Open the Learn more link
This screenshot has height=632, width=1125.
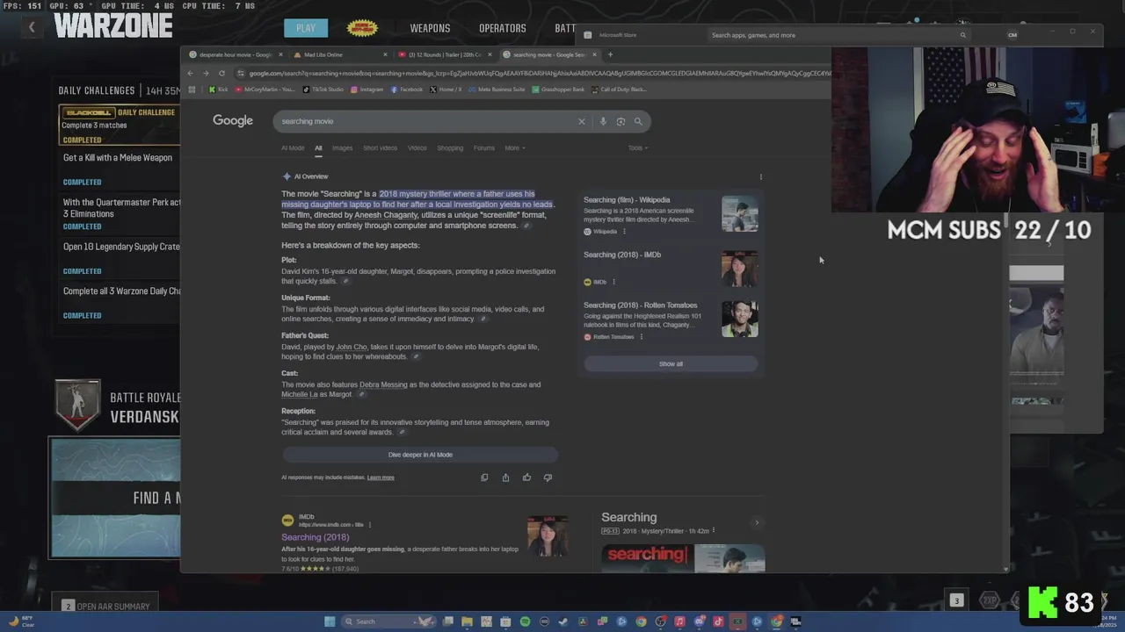coord(381,478)
